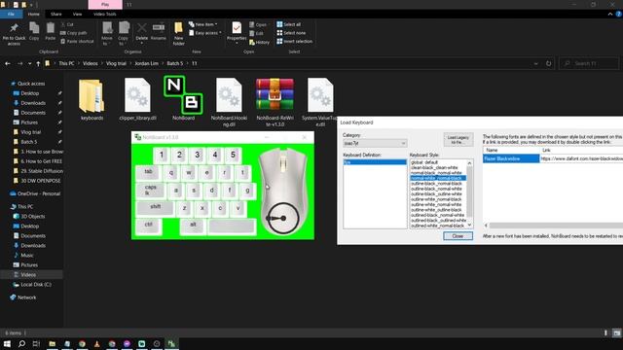Click the Search 11 box

(589, 63)
